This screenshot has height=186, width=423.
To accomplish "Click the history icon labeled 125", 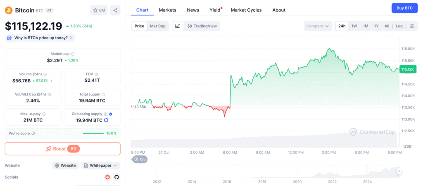I will coord(140,159).
